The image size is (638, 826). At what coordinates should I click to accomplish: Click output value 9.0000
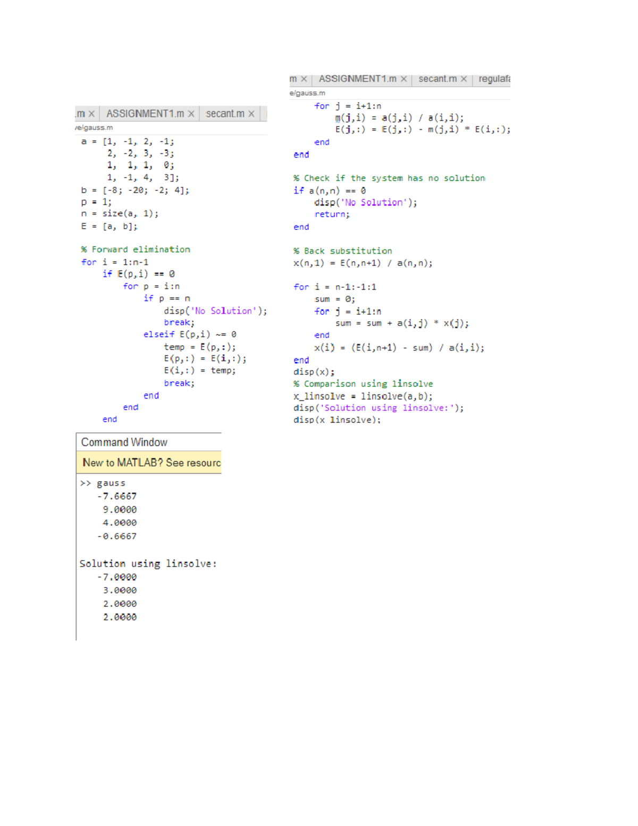click(120, 510)
